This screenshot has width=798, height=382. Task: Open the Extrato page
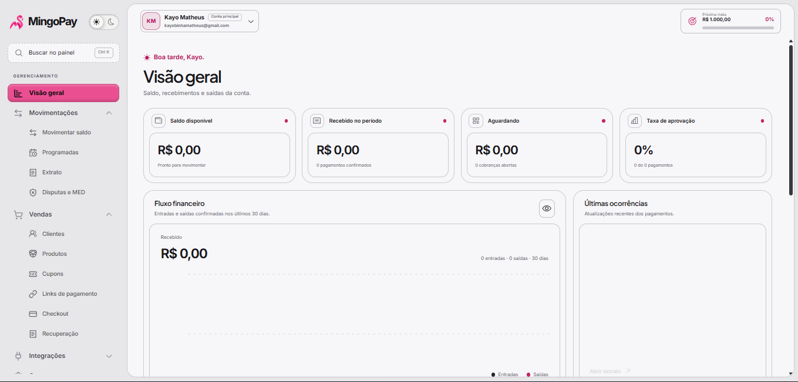(52, 173)
